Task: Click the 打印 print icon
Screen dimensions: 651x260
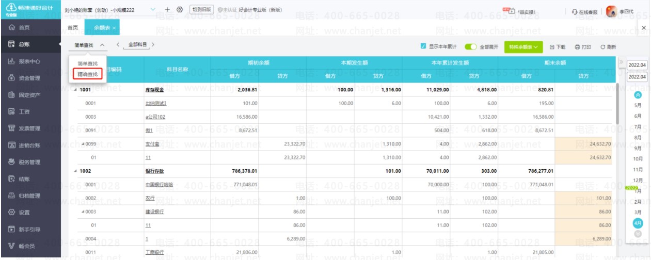Action: (x=583, y=46)
